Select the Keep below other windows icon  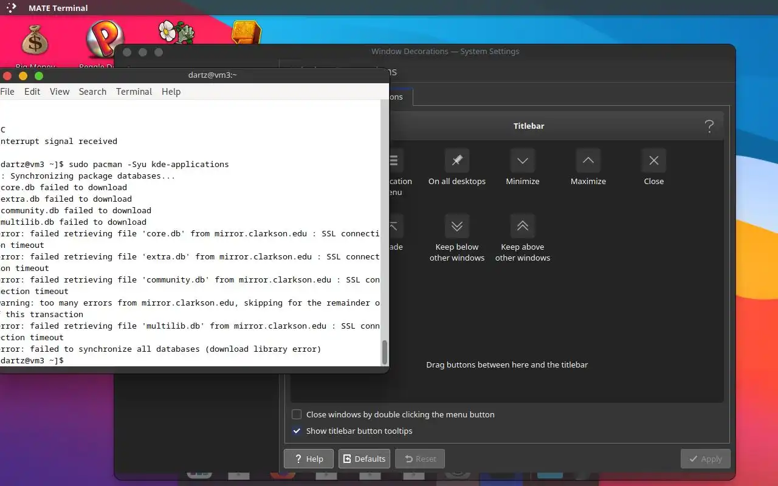pos(457,227)
